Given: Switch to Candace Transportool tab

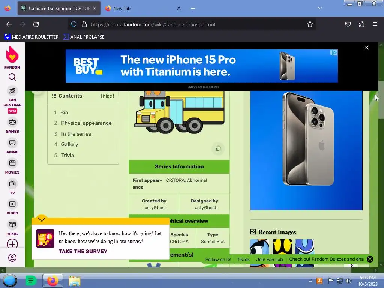Looking at the screenshot, I should 59,8.
